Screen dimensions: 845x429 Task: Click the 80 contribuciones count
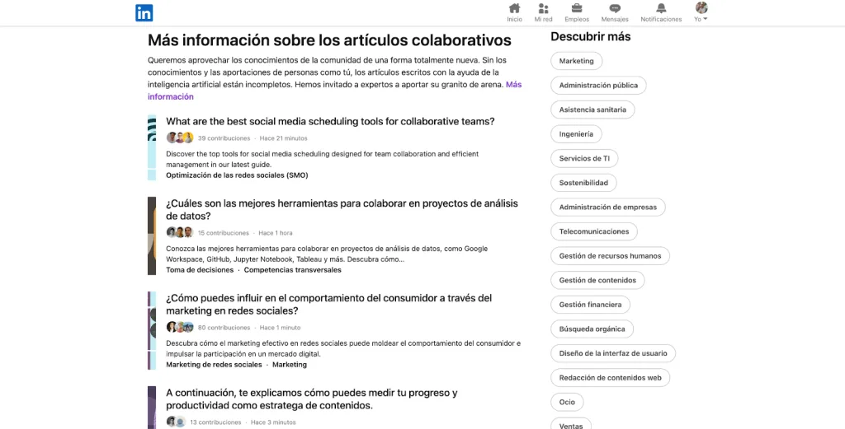(224, 328)
